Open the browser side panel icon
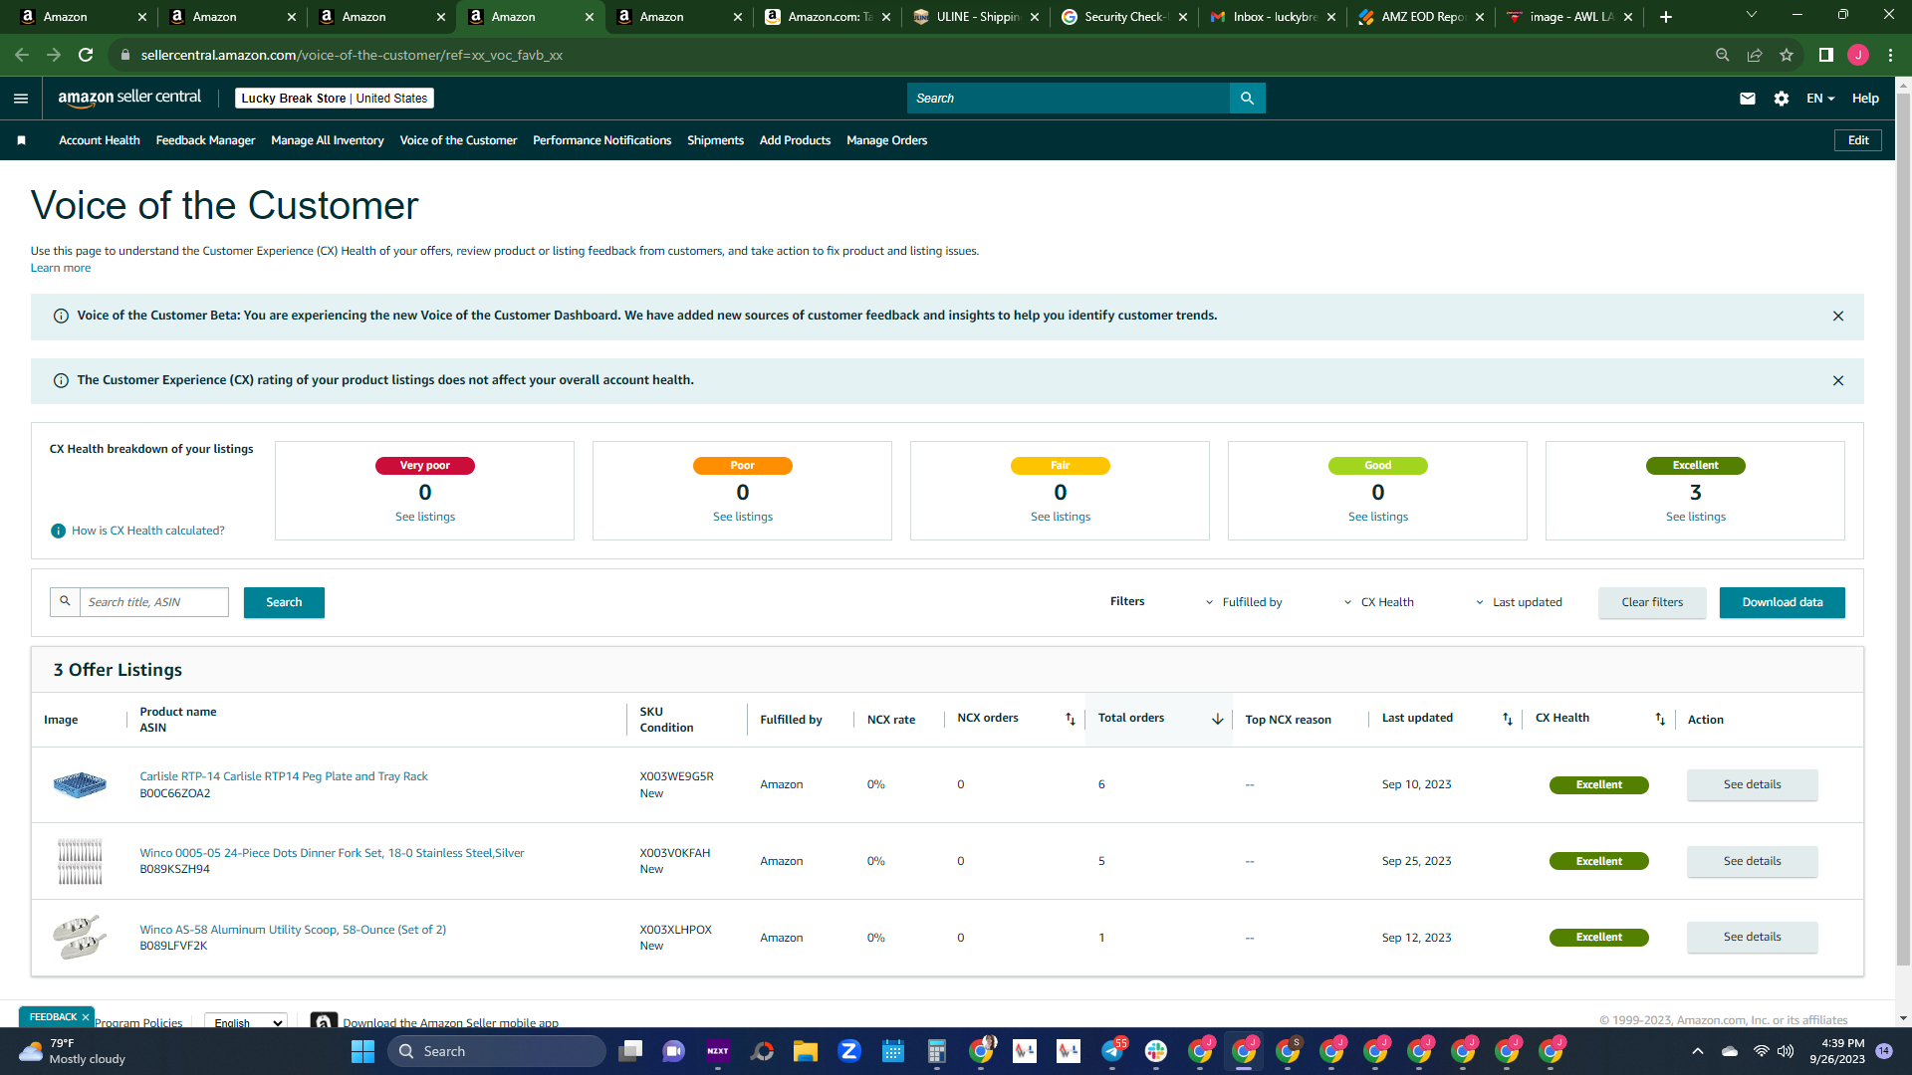 pos(1826,55)
